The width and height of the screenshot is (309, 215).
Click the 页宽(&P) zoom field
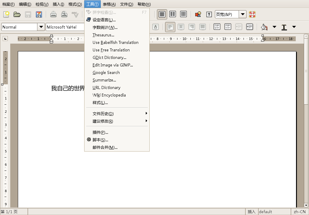pos(227,14)
